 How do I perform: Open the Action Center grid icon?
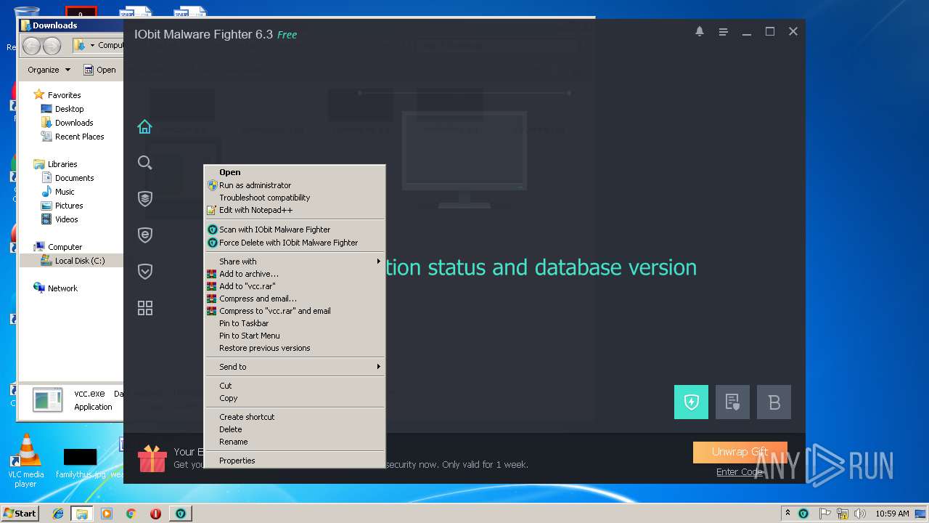tap(145, 308)
